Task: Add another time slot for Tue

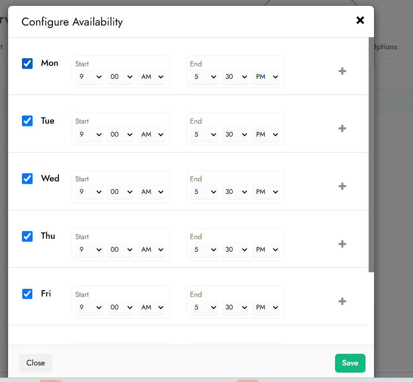Action: click(x=342, y=129)
